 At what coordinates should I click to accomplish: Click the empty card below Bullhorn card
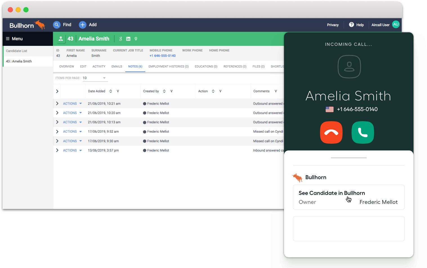point(348,229)
